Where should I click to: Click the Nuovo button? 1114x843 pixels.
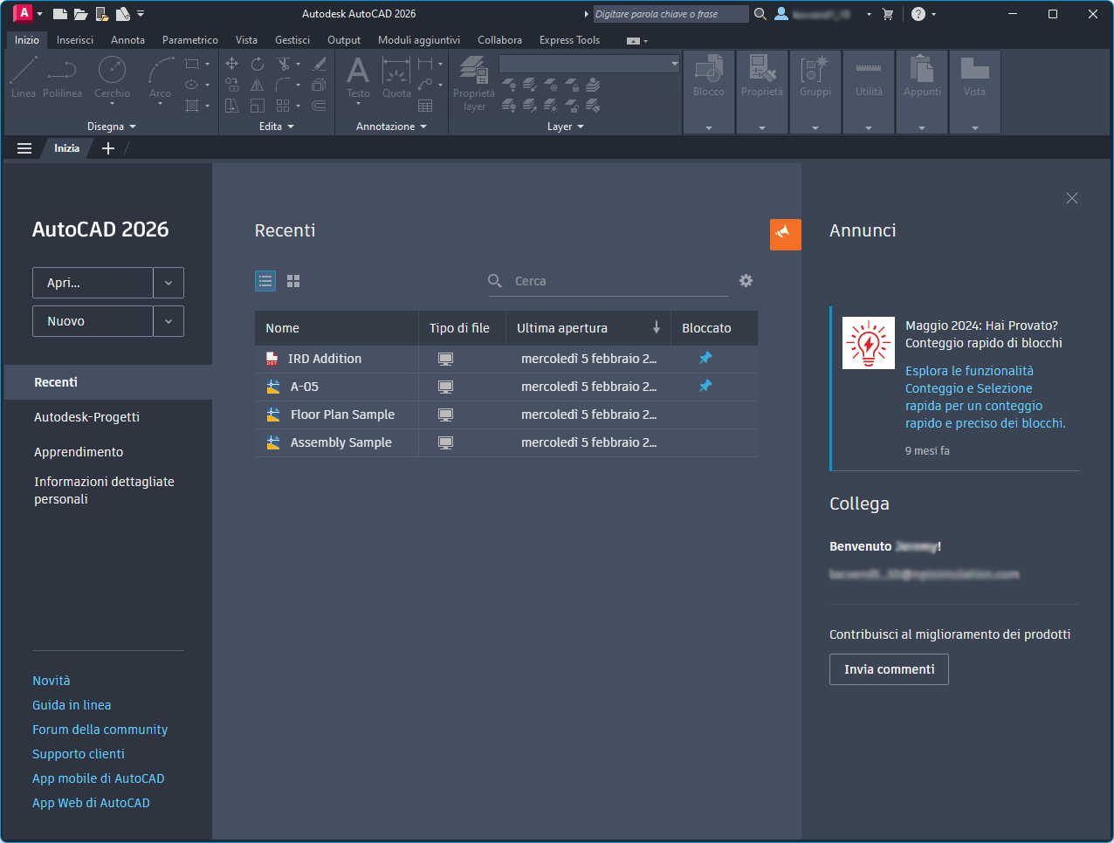click(x=93, y=321)
